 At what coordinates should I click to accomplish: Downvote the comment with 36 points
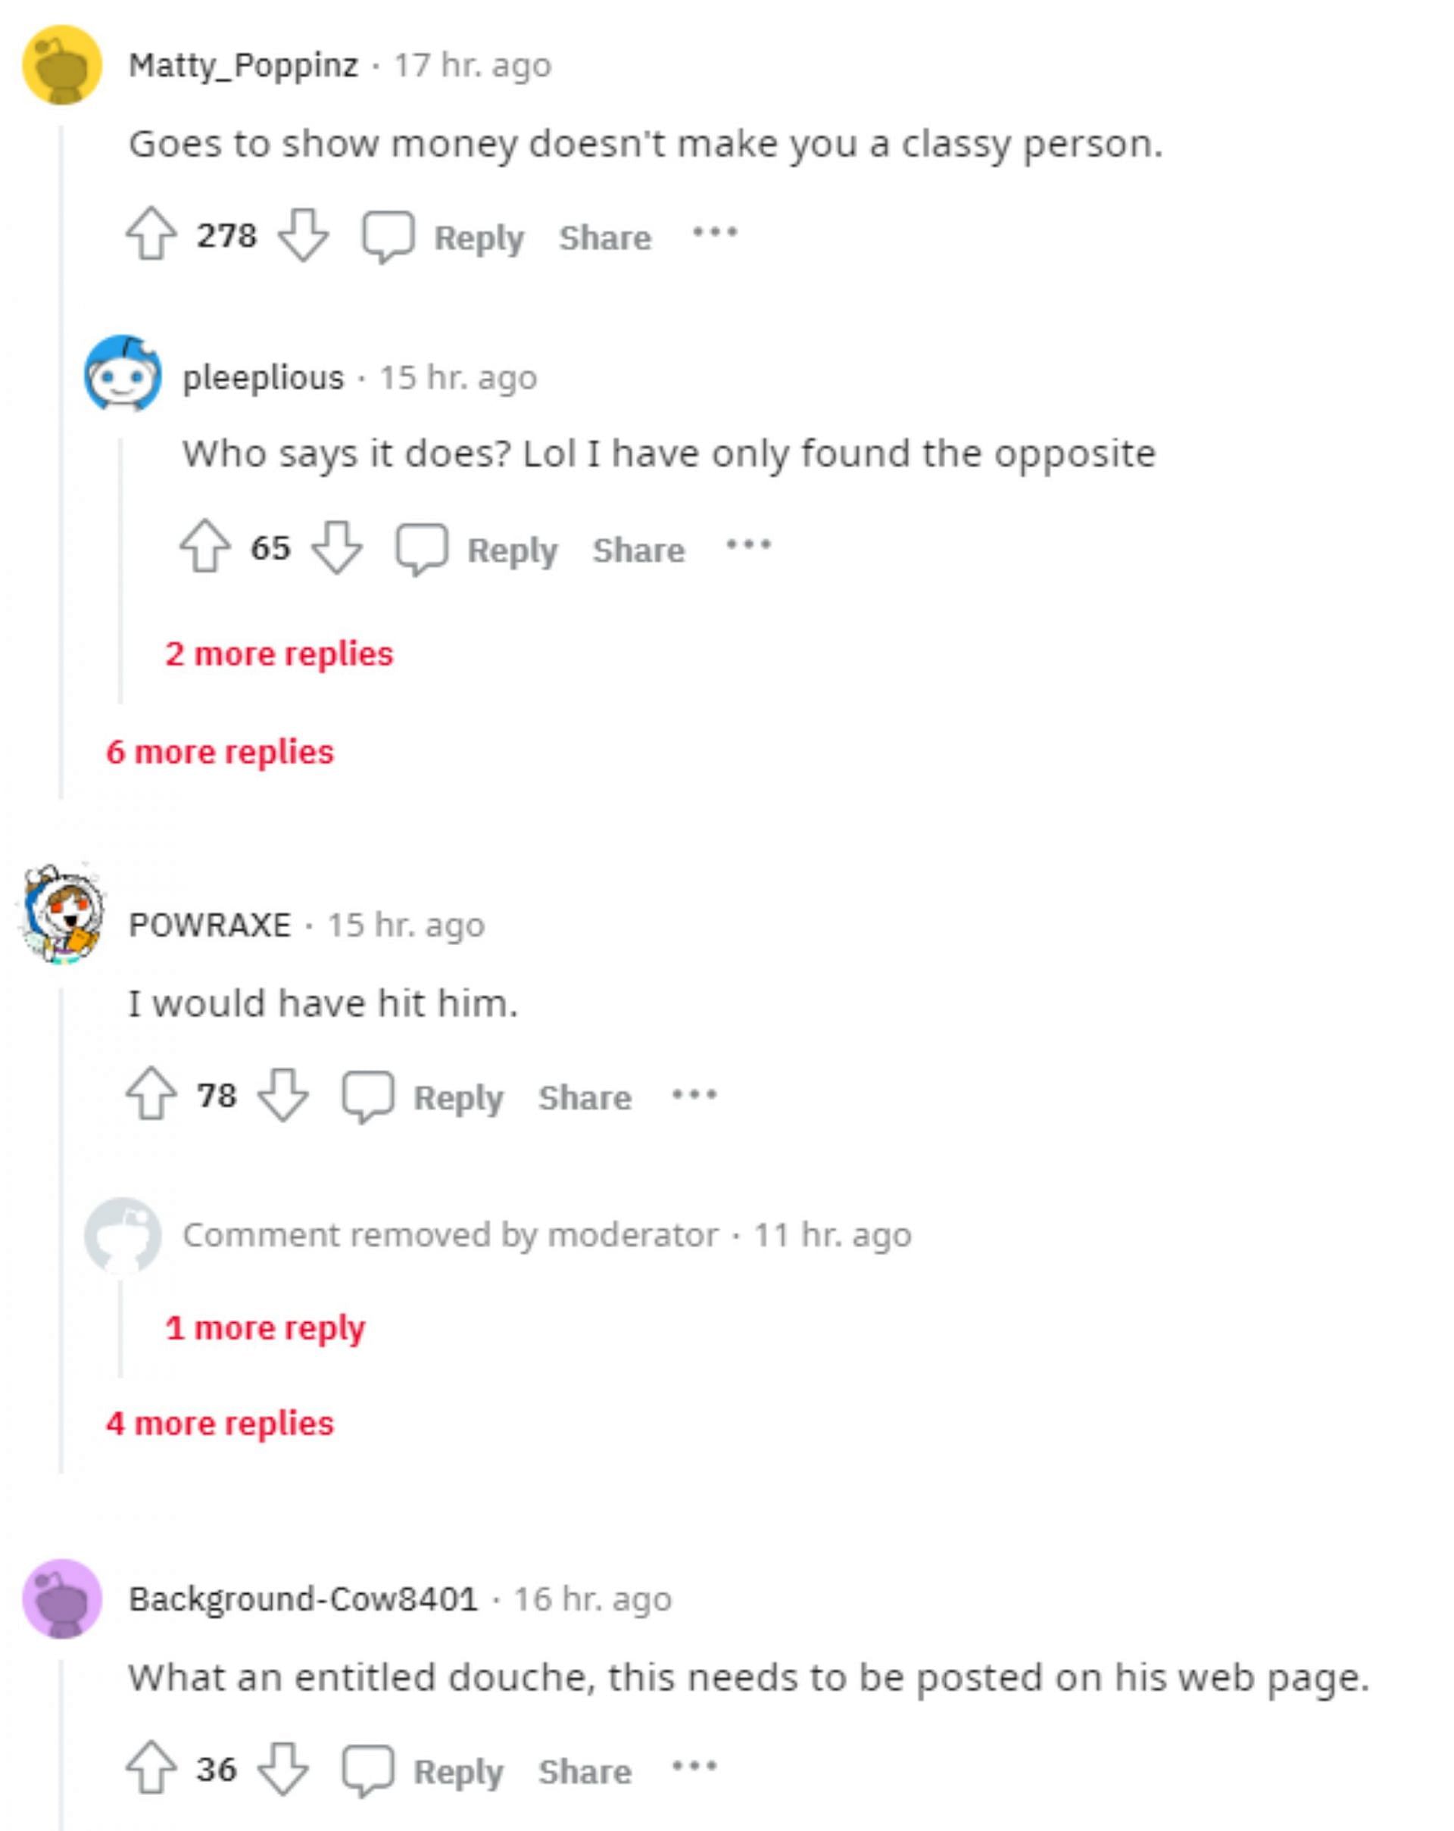pos(282,1768)
